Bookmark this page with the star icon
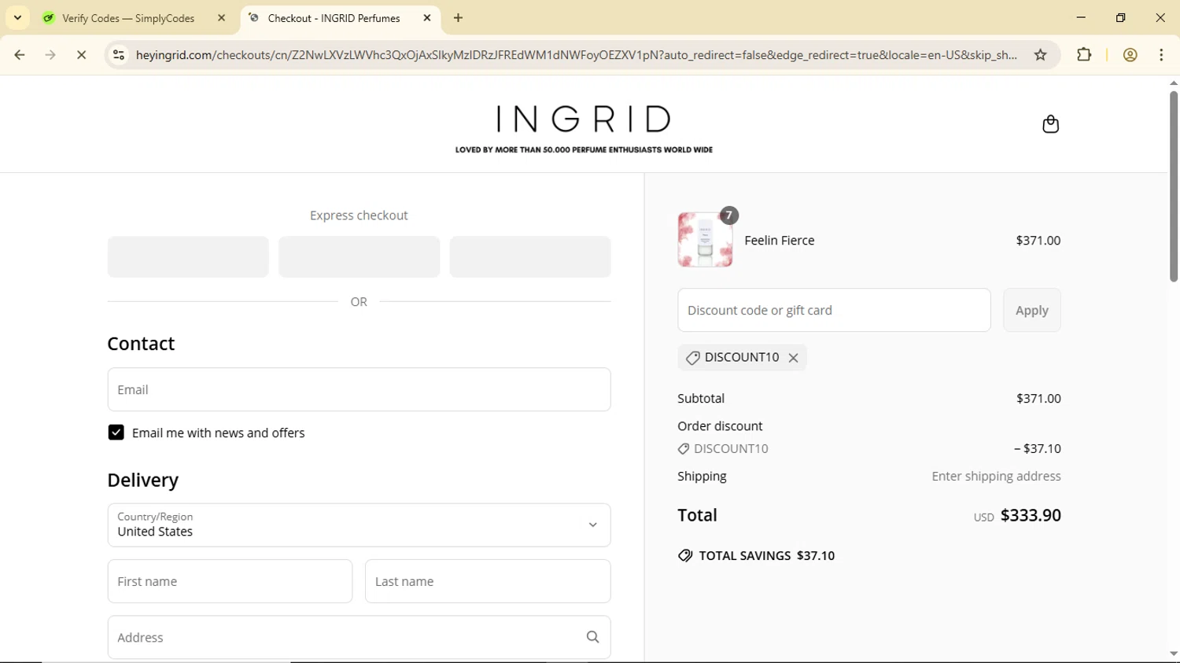Screen dimensions: 1180x663 (1040, 55)
